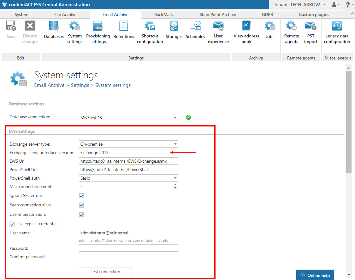Expand the Database connection dropdown
This screenshot has width=355, height=280.
tap(175, 118)
